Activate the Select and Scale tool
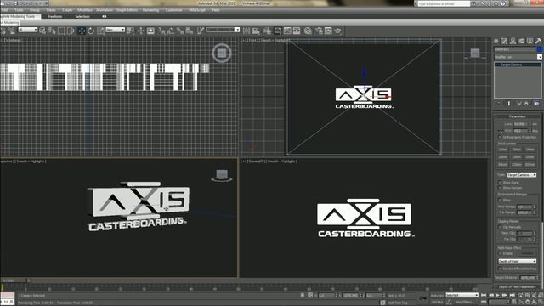544x306 pixels. [x=100, y=31]
